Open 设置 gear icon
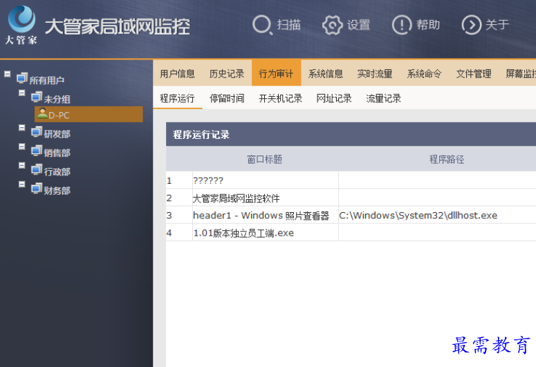The width and height of the screenshot is (536, 367). [x=332, y=25]
